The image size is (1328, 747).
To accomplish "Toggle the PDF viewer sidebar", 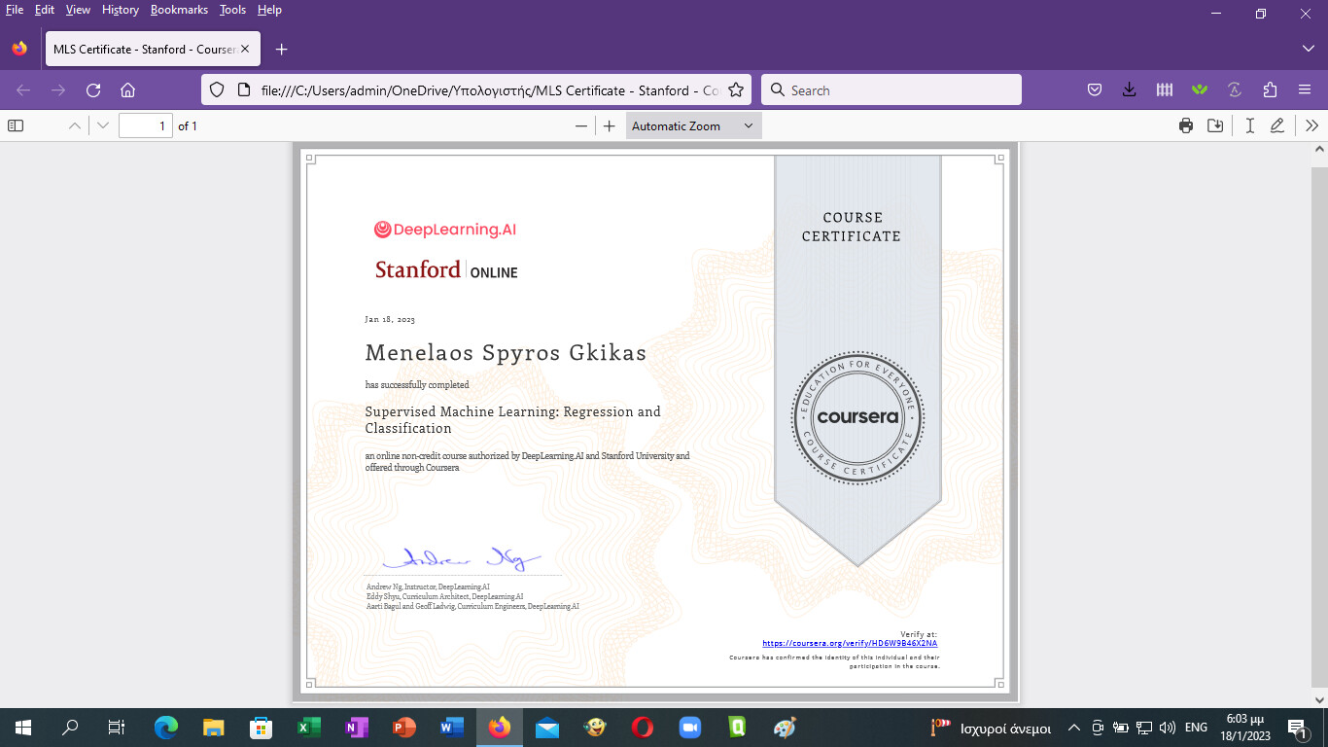I will (x=15, y=125).
